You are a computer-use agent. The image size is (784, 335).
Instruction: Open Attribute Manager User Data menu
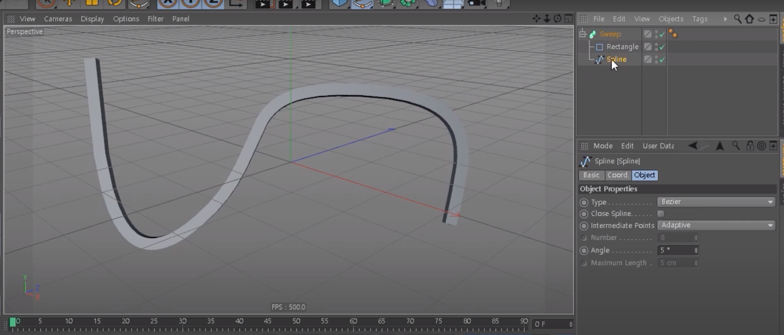coord(658,145)
